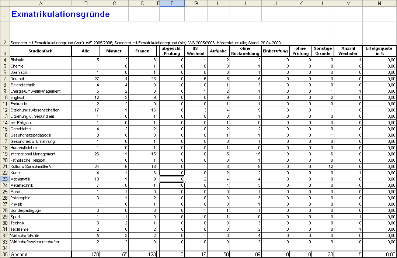Click the Mathematik subject cell
397x258 pixels.
(x=41, y=179)
